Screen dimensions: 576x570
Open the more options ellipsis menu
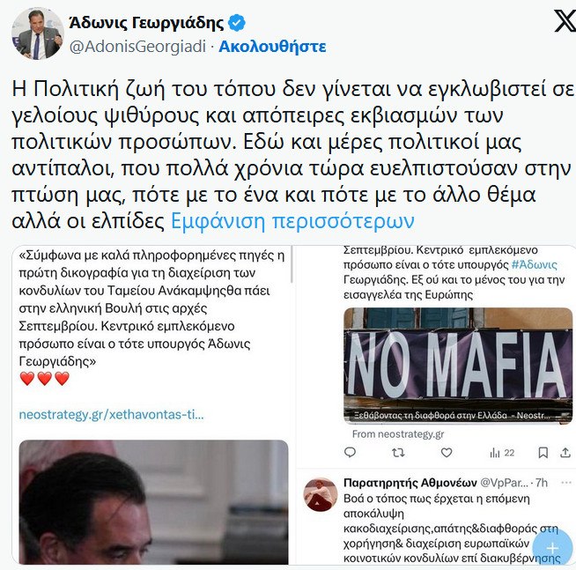[x=566, y=483]
